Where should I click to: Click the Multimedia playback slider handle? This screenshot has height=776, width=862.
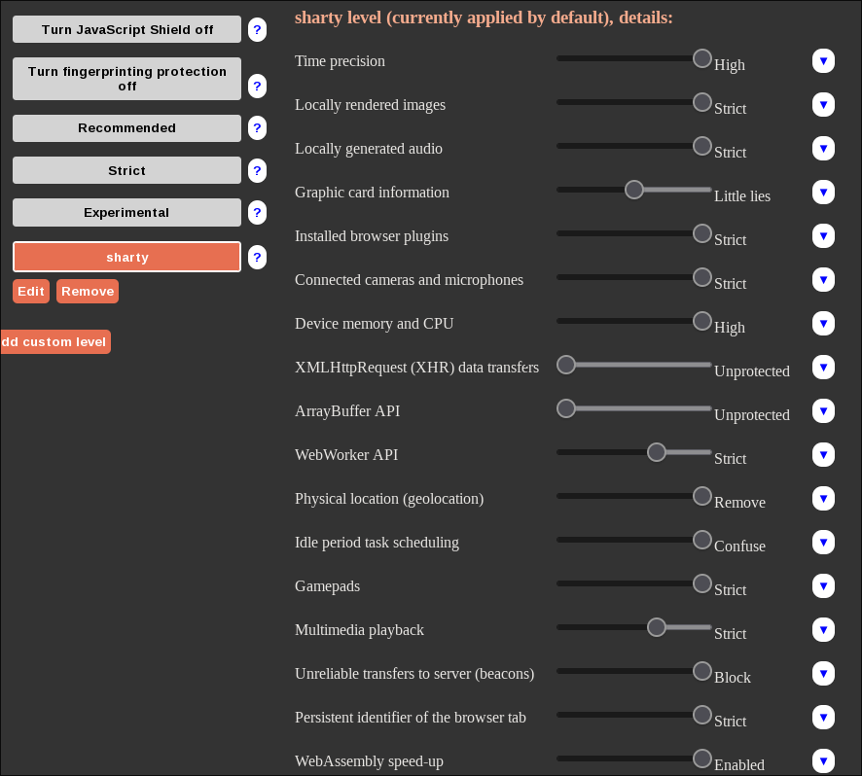[657, 627]
